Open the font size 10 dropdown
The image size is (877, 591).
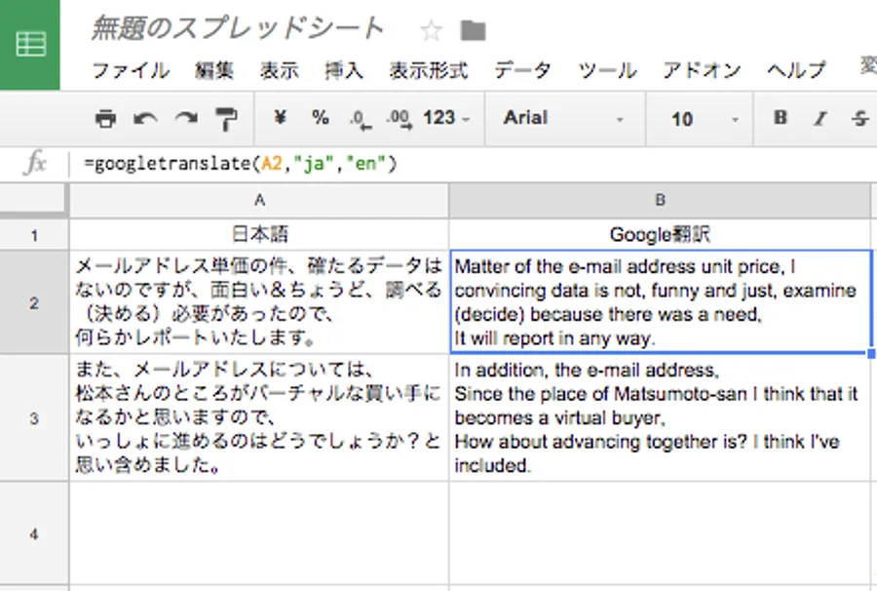tap(705, 119)
